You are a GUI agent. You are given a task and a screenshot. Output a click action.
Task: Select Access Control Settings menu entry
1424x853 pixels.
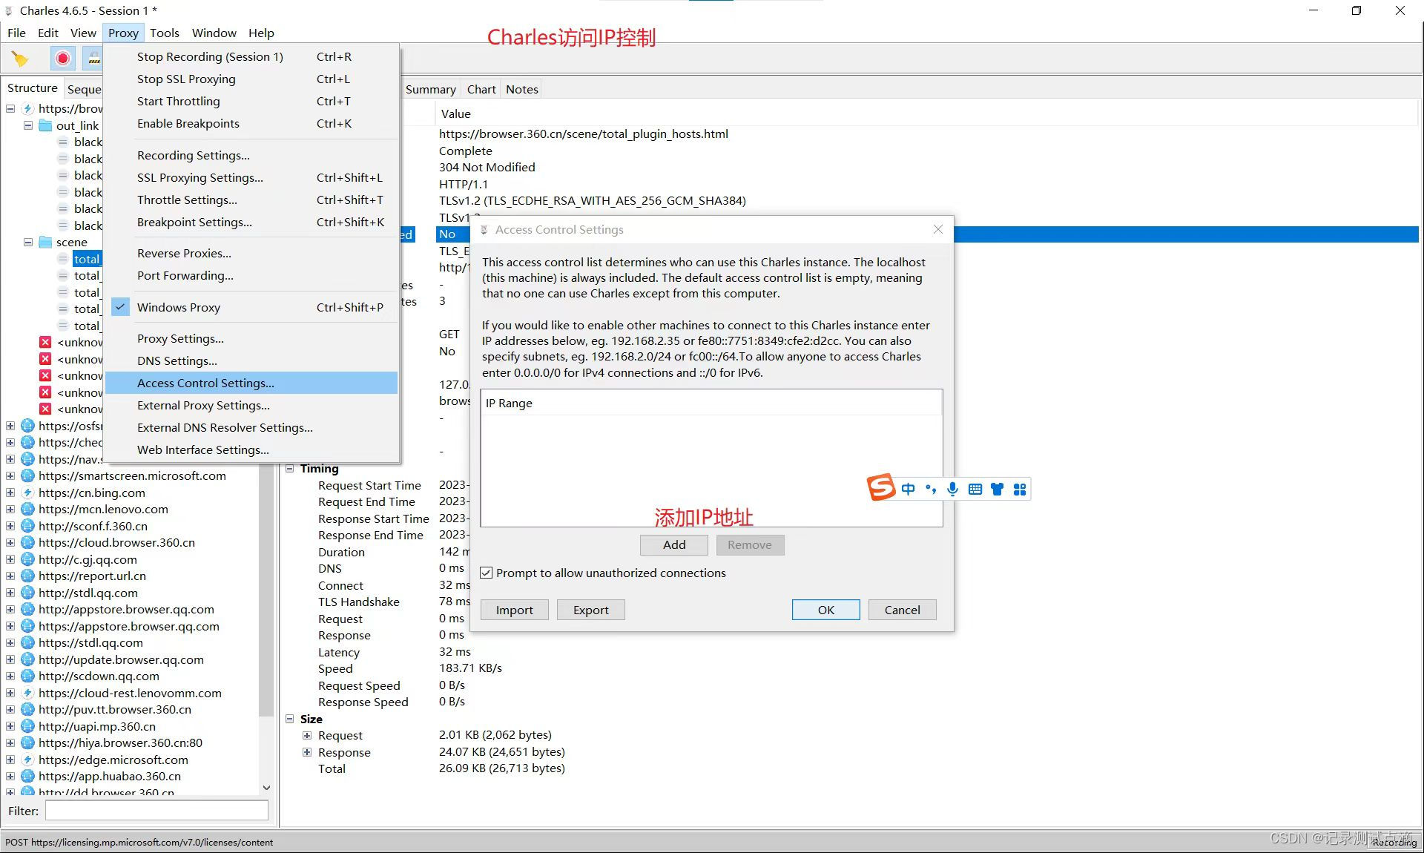pyautogui.click(x=205, y=383)
